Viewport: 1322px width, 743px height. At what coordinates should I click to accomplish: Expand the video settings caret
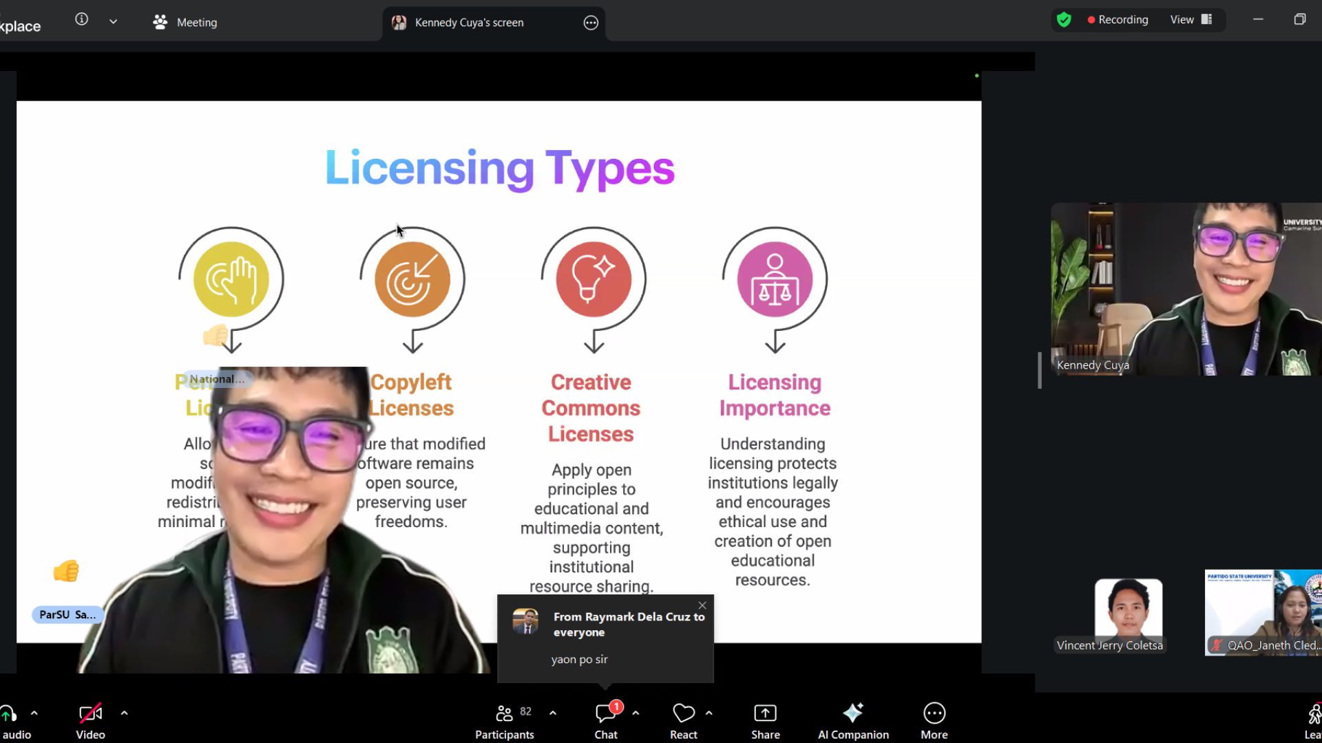tap(125, 713)
